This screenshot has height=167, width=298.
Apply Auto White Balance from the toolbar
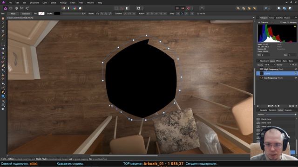80,8
